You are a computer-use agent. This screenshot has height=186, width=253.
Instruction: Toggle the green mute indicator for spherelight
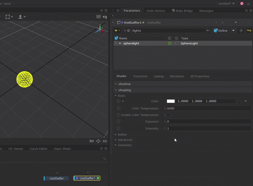click(170, 43)
